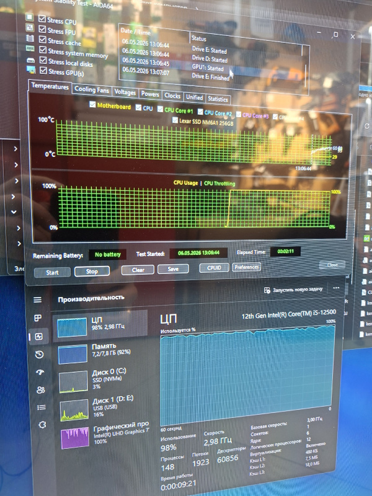This screenshot has height=496, width=372.
Task: Select Диск 0 (C:) SSD entry
Action: pos(102,381)
